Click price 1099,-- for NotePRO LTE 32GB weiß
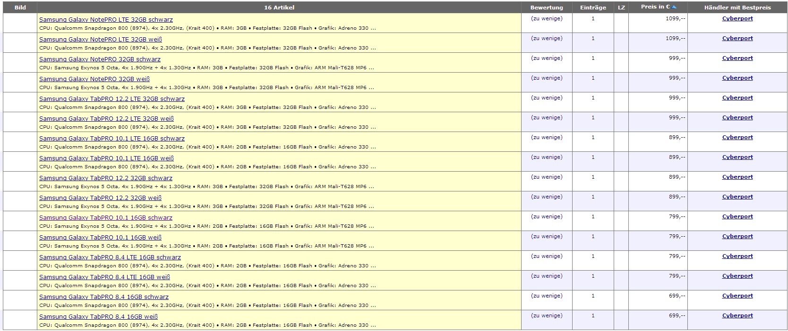 (x=675, y=39)
